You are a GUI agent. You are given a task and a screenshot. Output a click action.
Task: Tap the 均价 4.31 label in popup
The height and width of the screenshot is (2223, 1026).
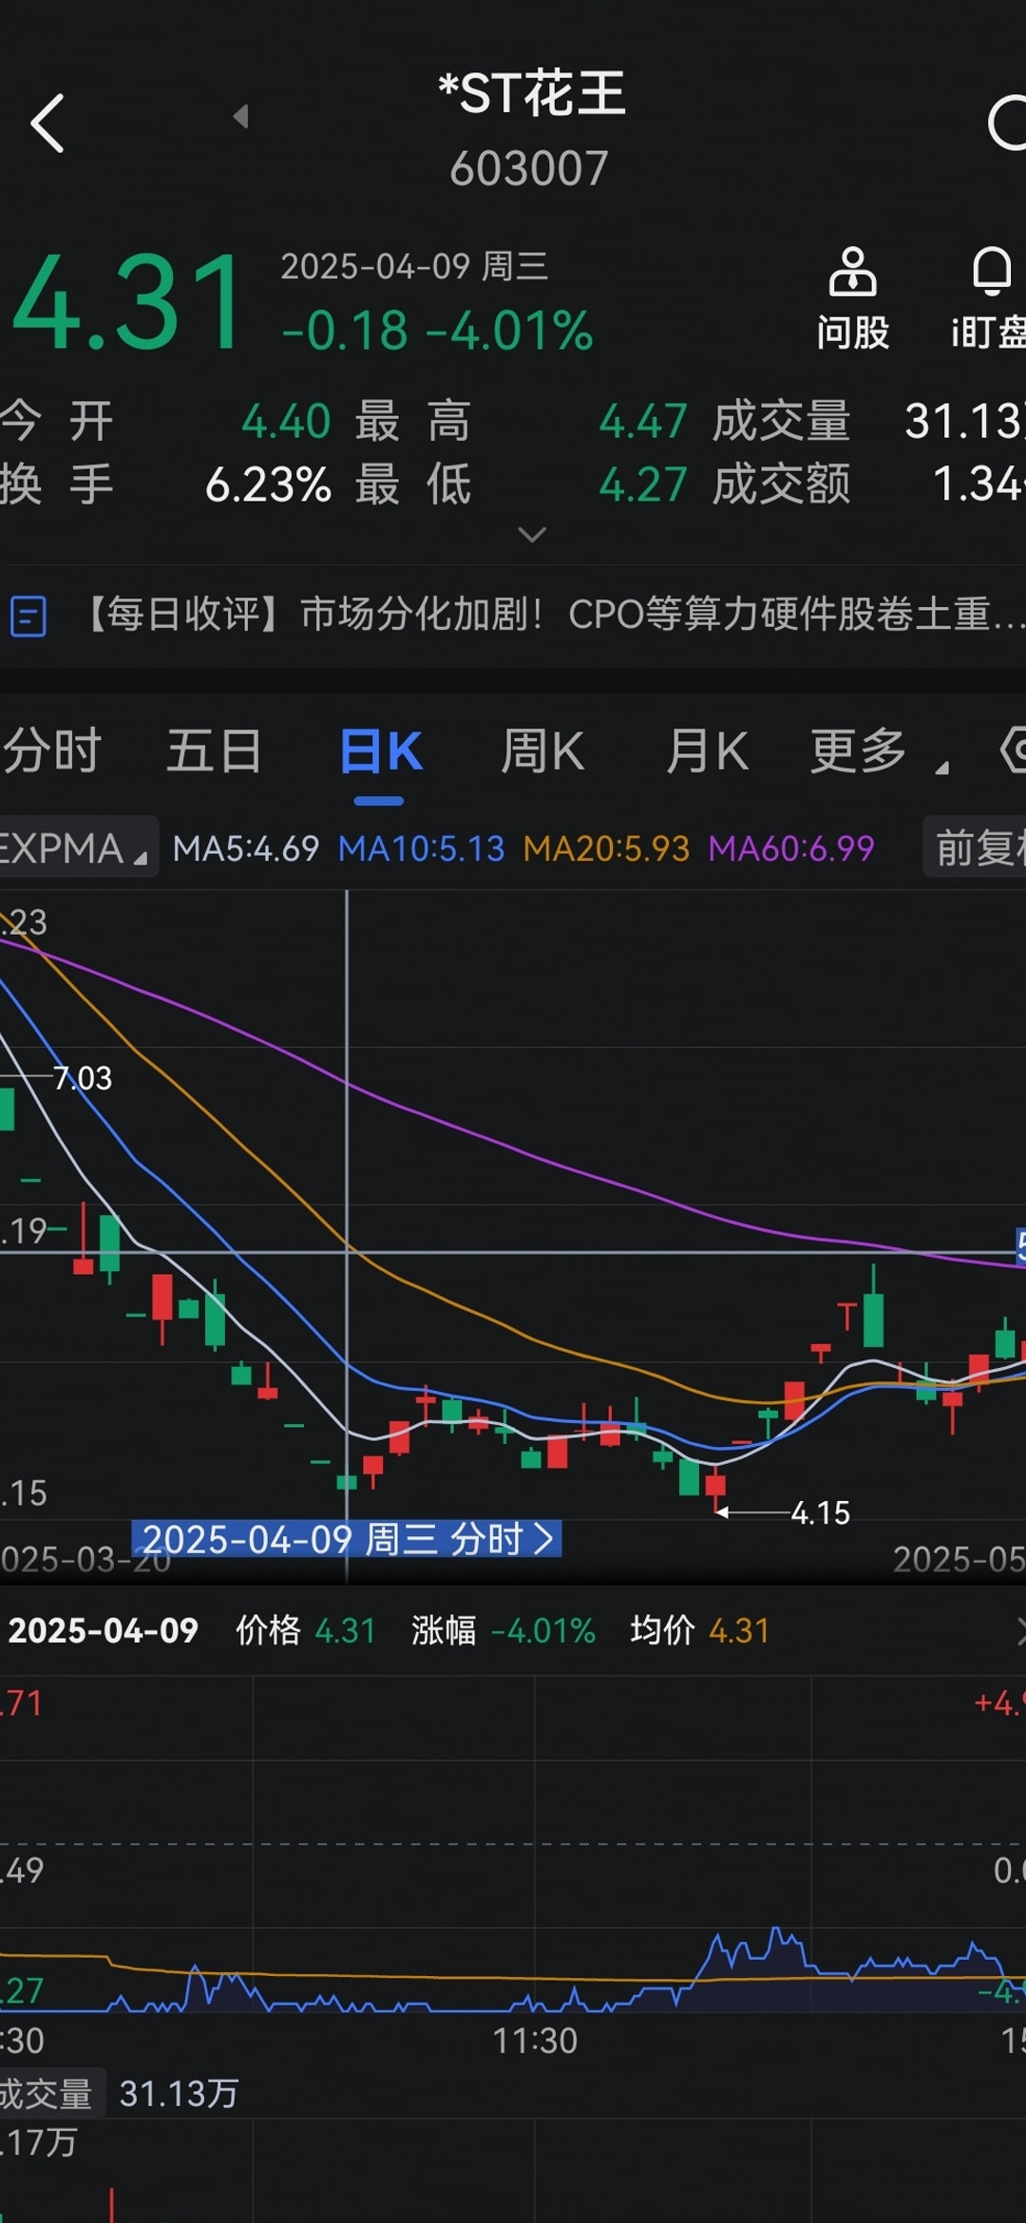tap(700, 1631)
